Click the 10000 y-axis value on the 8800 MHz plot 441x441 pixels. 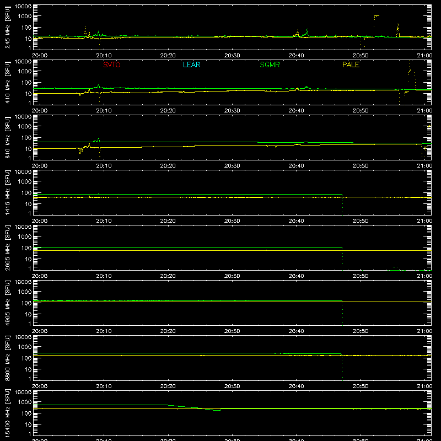(23, 337)
